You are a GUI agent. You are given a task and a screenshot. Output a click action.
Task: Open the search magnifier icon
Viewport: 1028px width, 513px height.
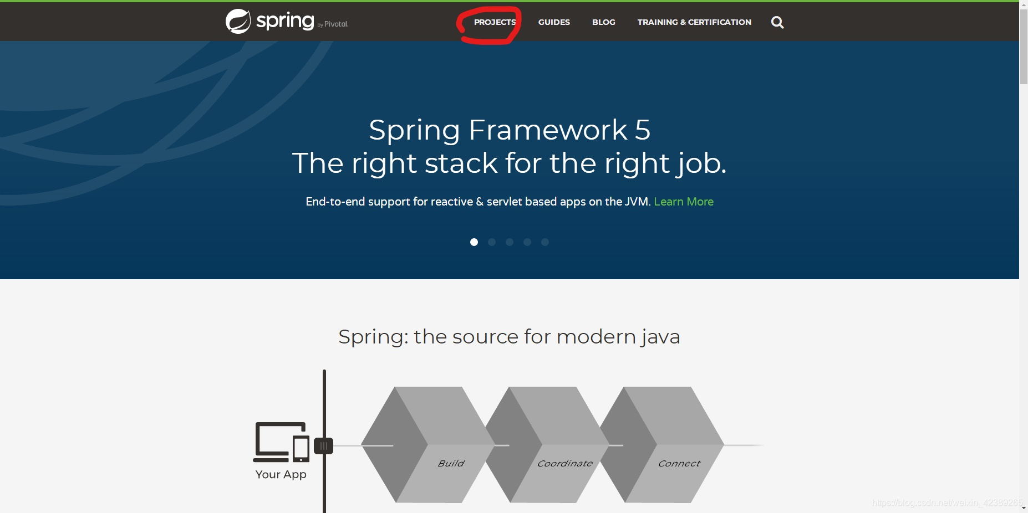[x=777, y=22]
